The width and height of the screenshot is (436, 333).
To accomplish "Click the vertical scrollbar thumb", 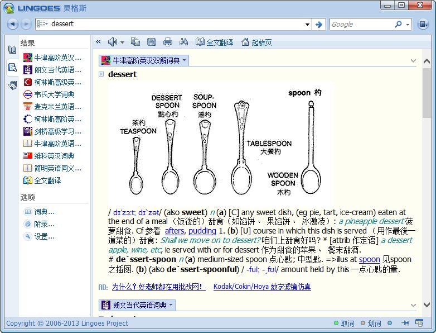I will pos(427,93).
